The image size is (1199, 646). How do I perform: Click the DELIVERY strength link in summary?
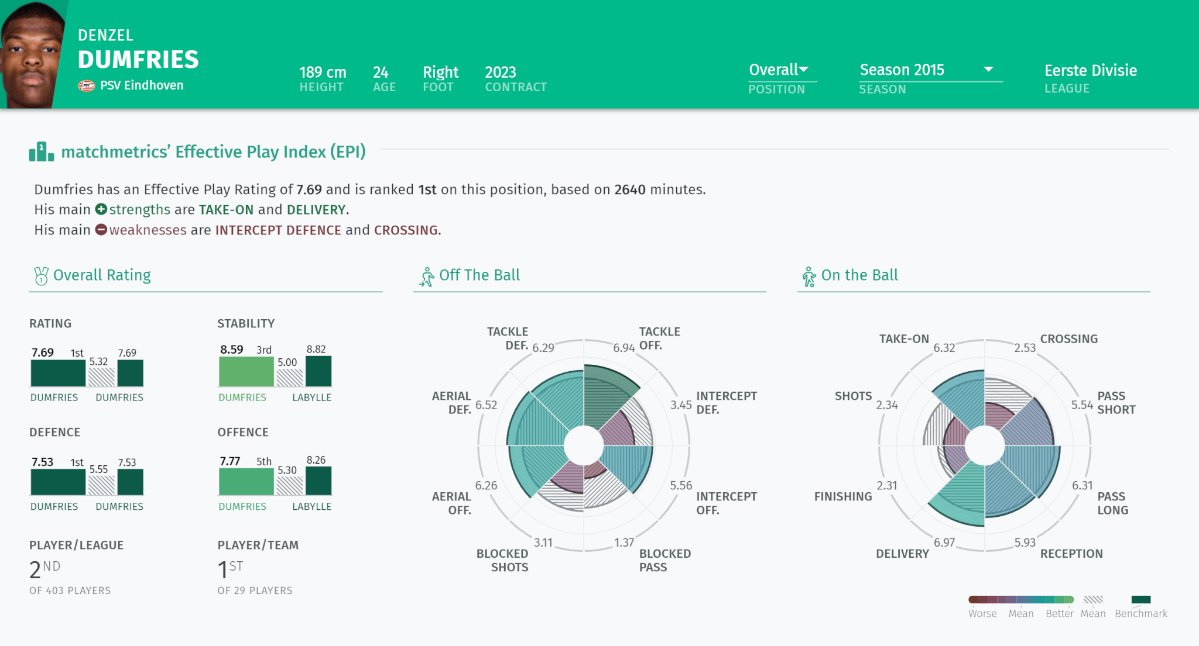[x=316, y=210]
